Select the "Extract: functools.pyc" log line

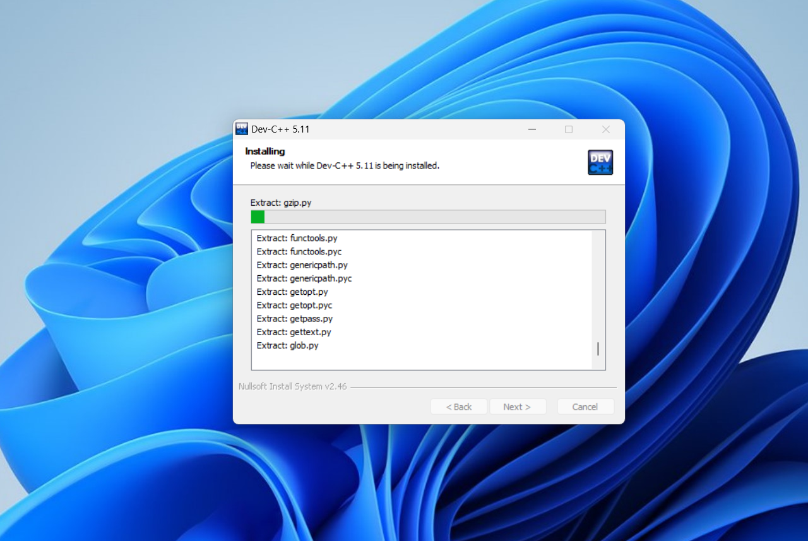[299, 251]
